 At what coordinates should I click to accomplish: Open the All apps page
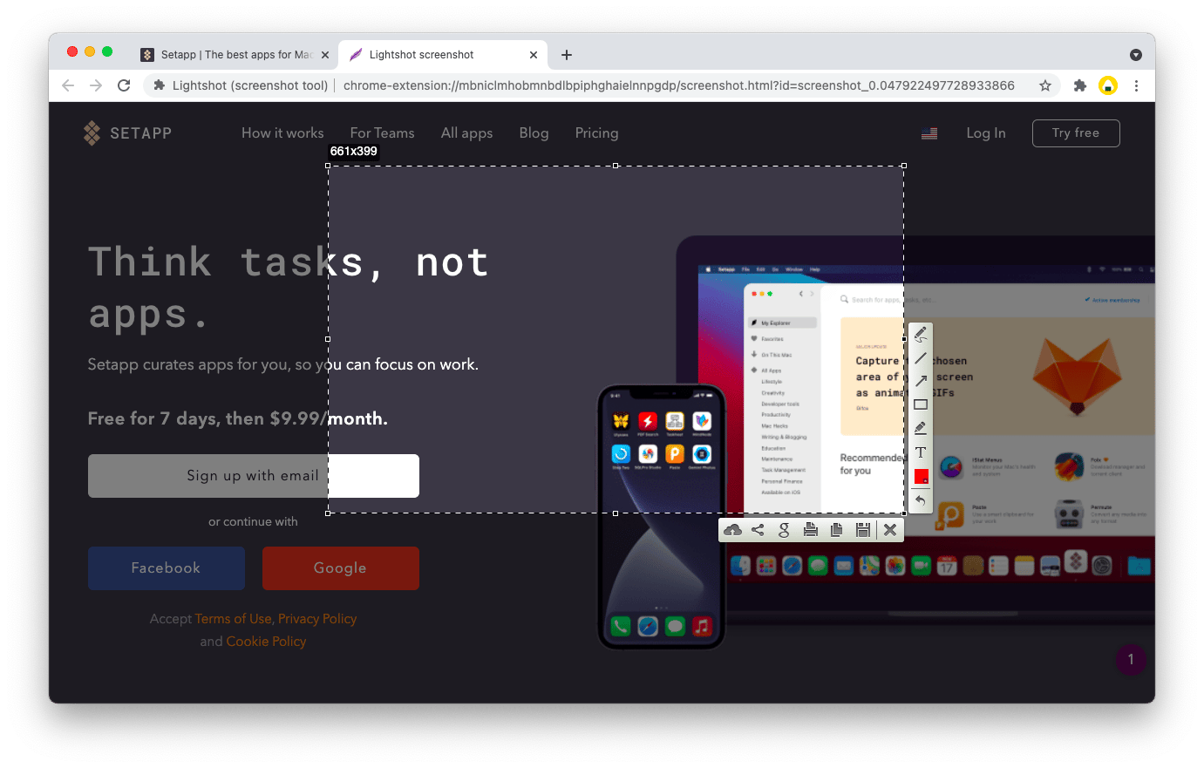466,133
